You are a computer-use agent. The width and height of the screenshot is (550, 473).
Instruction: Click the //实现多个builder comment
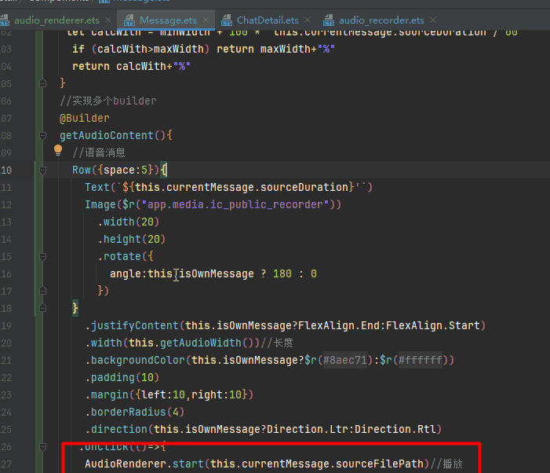108,101
